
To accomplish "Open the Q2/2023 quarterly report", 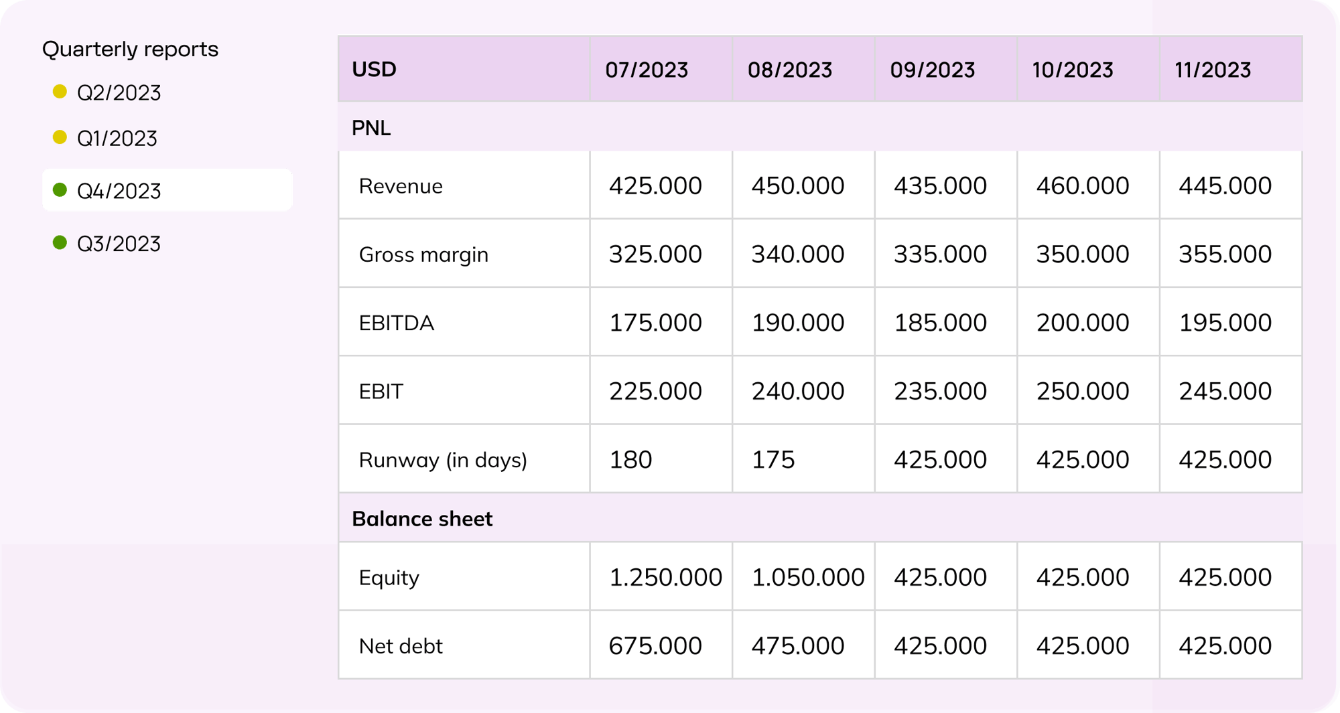I will (x=119, y=92).
